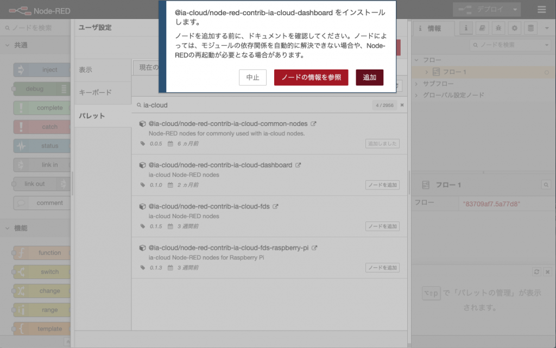556x348 pixels.
Task: Click 追加 to install the dashboard node
Action: 369,77
